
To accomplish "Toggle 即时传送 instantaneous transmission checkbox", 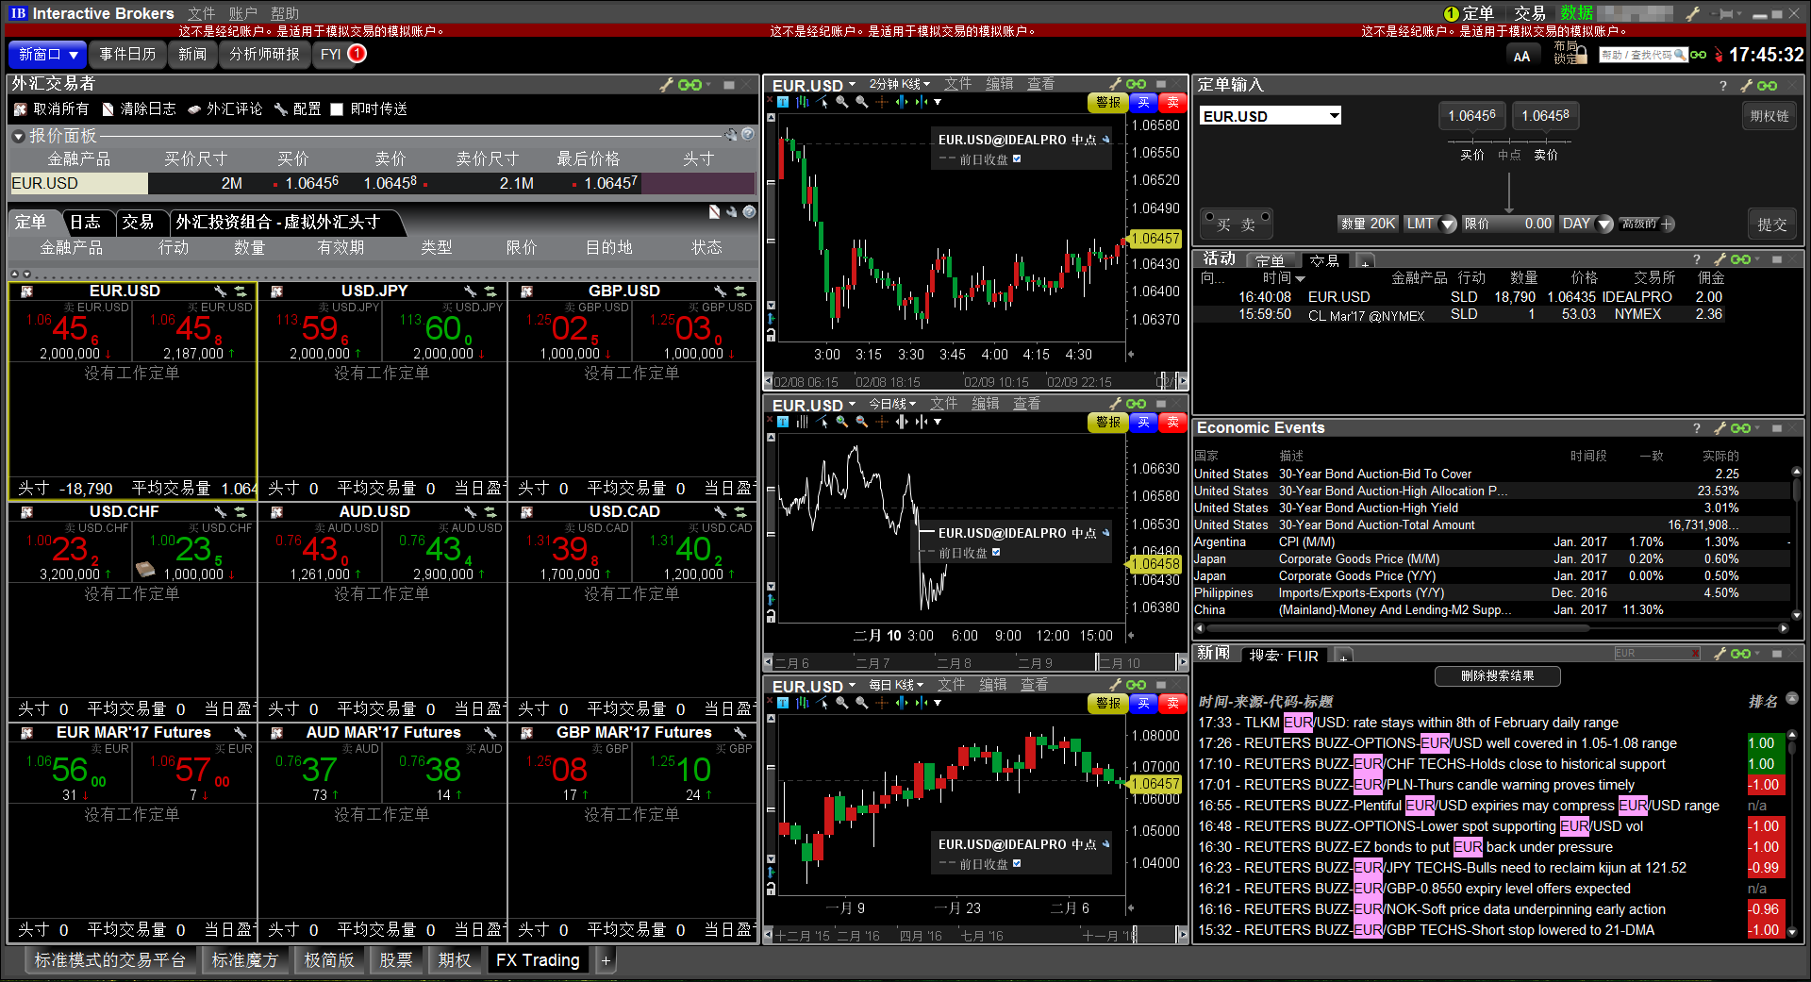I will point(337,109).
